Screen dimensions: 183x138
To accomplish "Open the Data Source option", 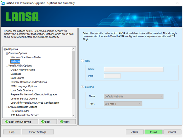I will (17, 78).
